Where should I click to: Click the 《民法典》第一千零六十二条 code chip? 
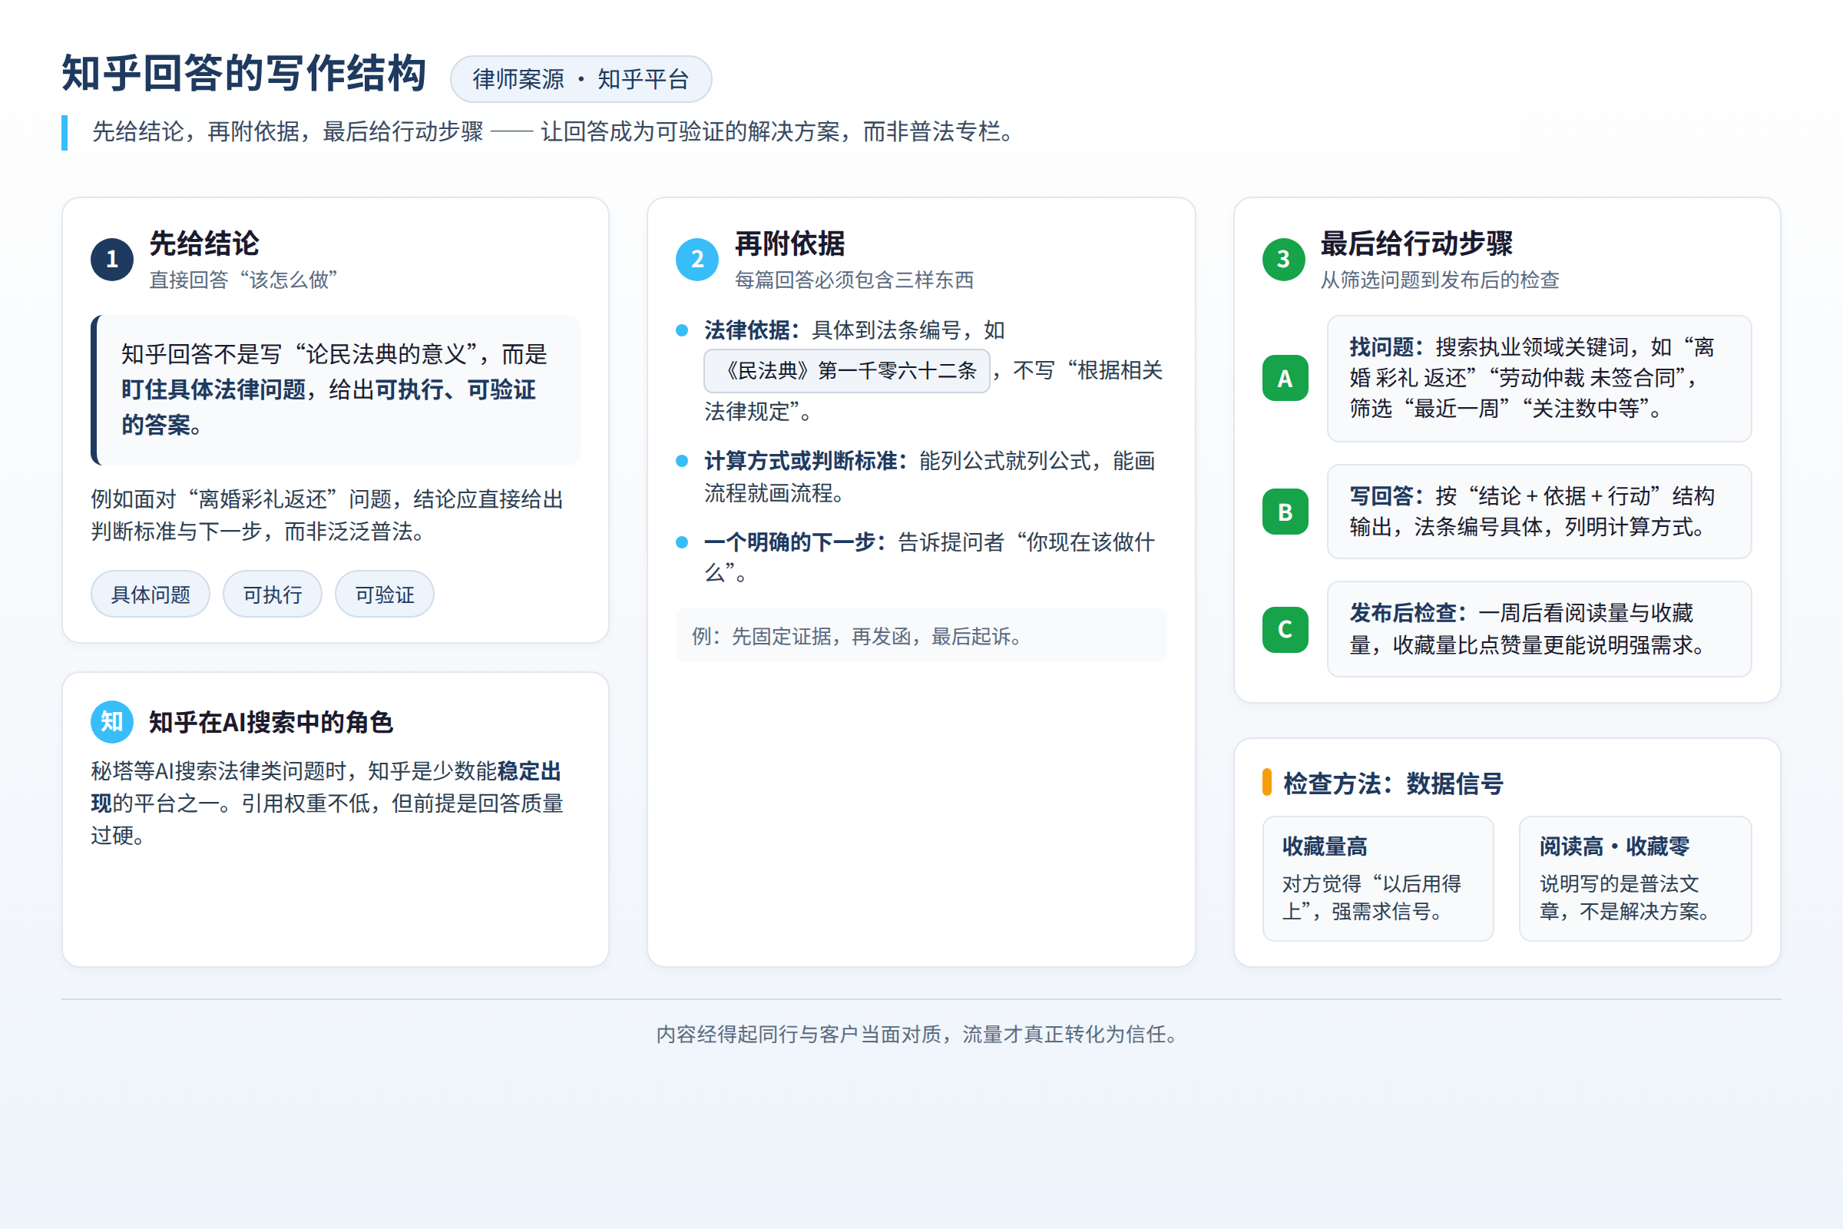coord(846,371)
